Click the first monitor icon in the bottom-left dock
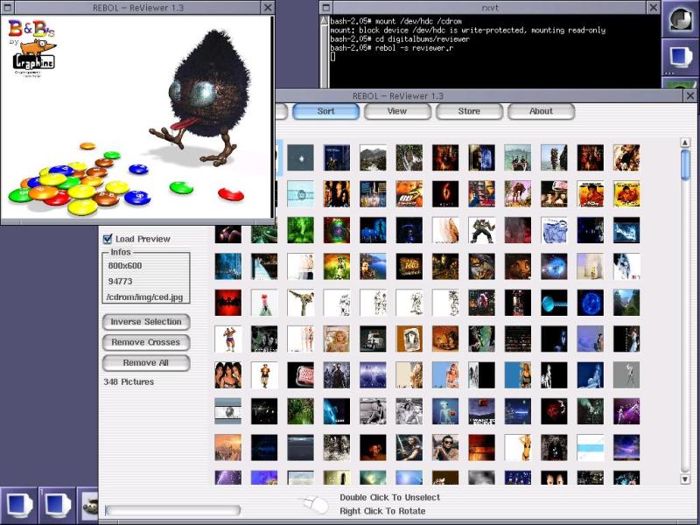Image resolution: width=700 pixels, height=525 pixels. click(18, 505)
